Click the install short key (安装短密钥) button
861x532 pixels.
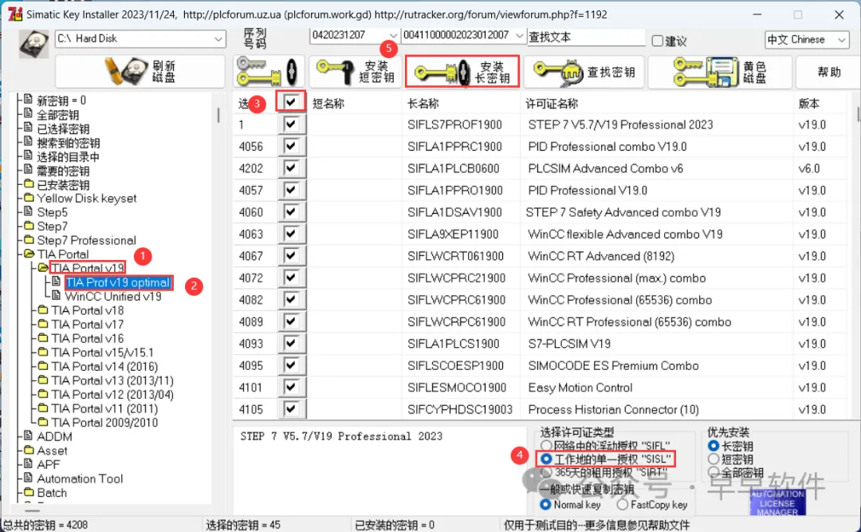(355, 72)
